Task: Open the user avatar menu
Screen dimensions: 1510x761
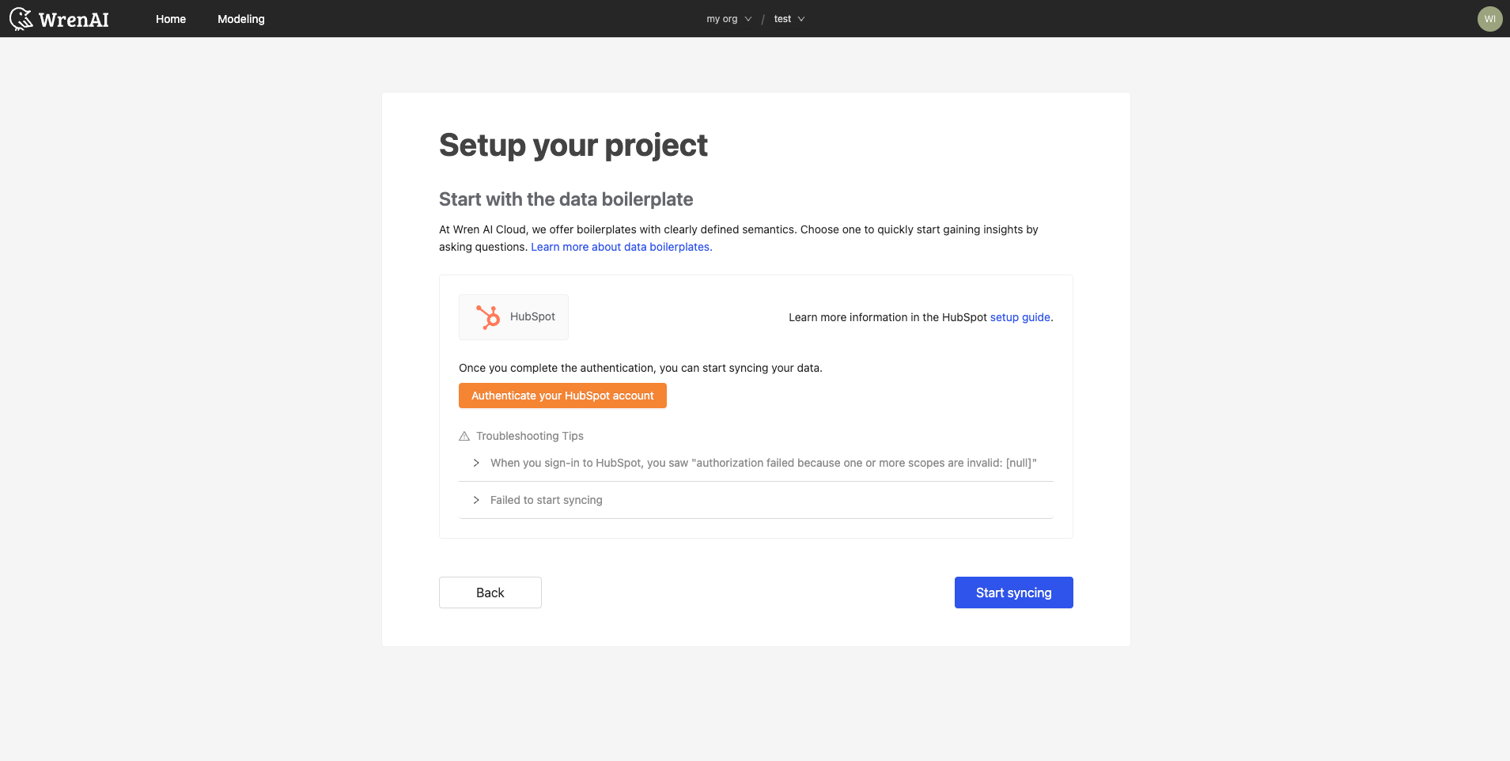Action: click(x=1489, y=19)
